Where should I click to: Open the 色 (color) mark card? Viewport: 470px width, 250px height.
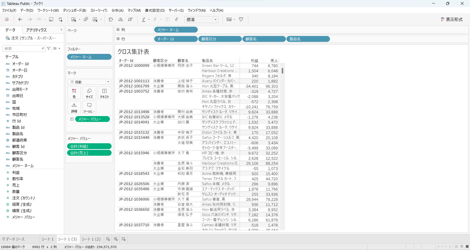(x=74, y=93)
